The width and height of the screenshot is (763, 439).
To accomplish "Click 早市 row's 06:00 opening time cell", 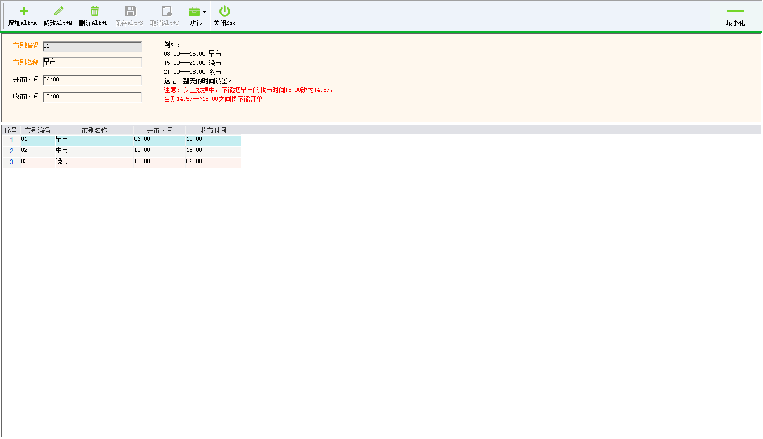I will click(x=159, y=140).
